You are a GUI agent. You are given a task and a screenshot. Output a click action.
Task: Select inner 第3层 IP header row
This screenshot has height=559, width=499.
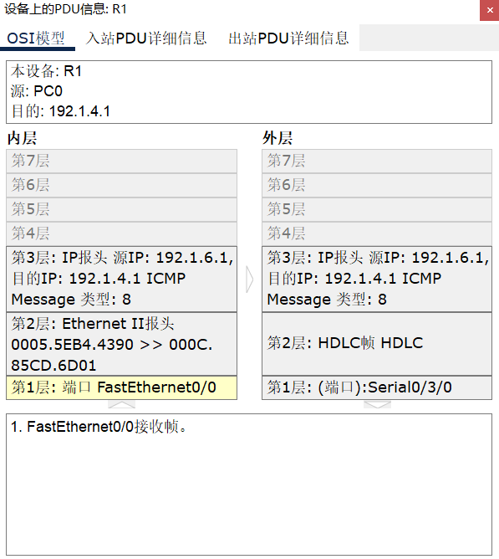[x=121, y=279]
